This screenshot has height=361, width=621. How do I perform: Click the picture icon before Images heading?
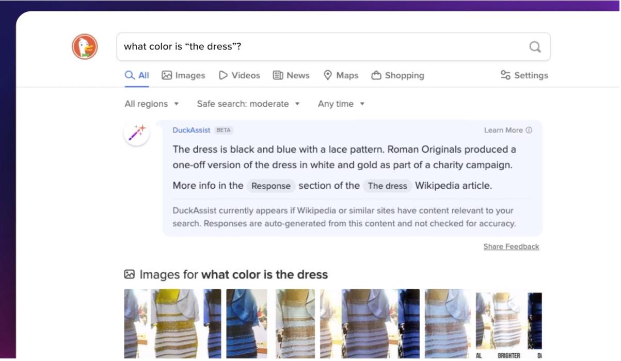click(x=130, y=274)
